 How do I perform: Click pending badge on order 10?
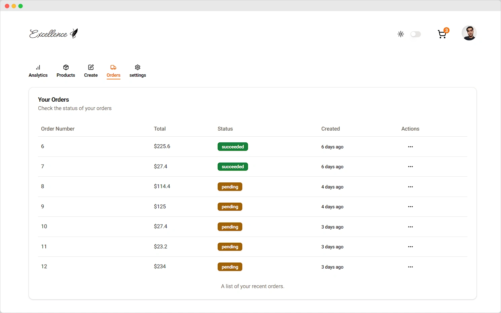pyautogui.click(x=230, y=227)
